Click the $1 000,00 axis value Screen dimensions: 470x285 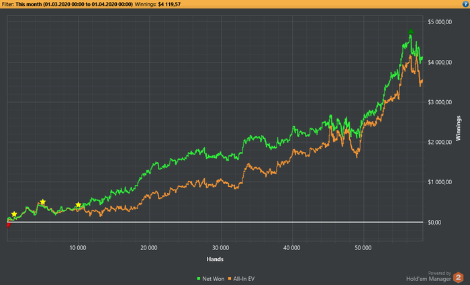(440, 182)
